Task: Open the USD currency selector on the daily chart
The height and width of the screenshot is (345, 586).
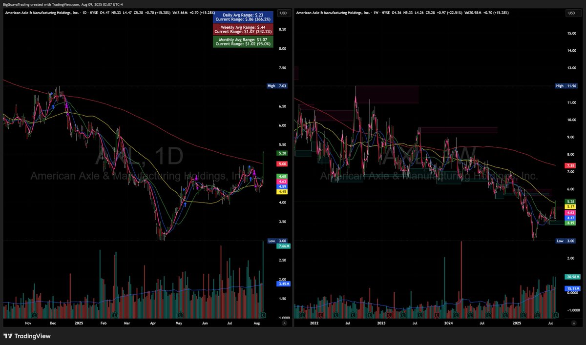Action: [x=283, y=14]
